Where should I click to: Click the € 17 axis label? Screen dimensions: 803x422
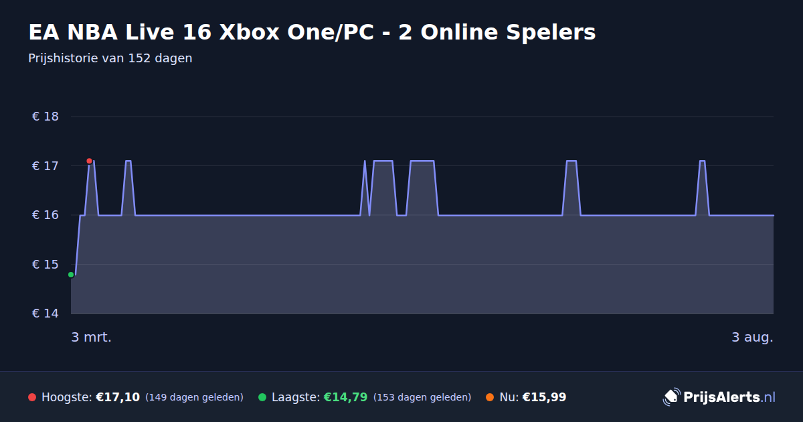[46, 165]
